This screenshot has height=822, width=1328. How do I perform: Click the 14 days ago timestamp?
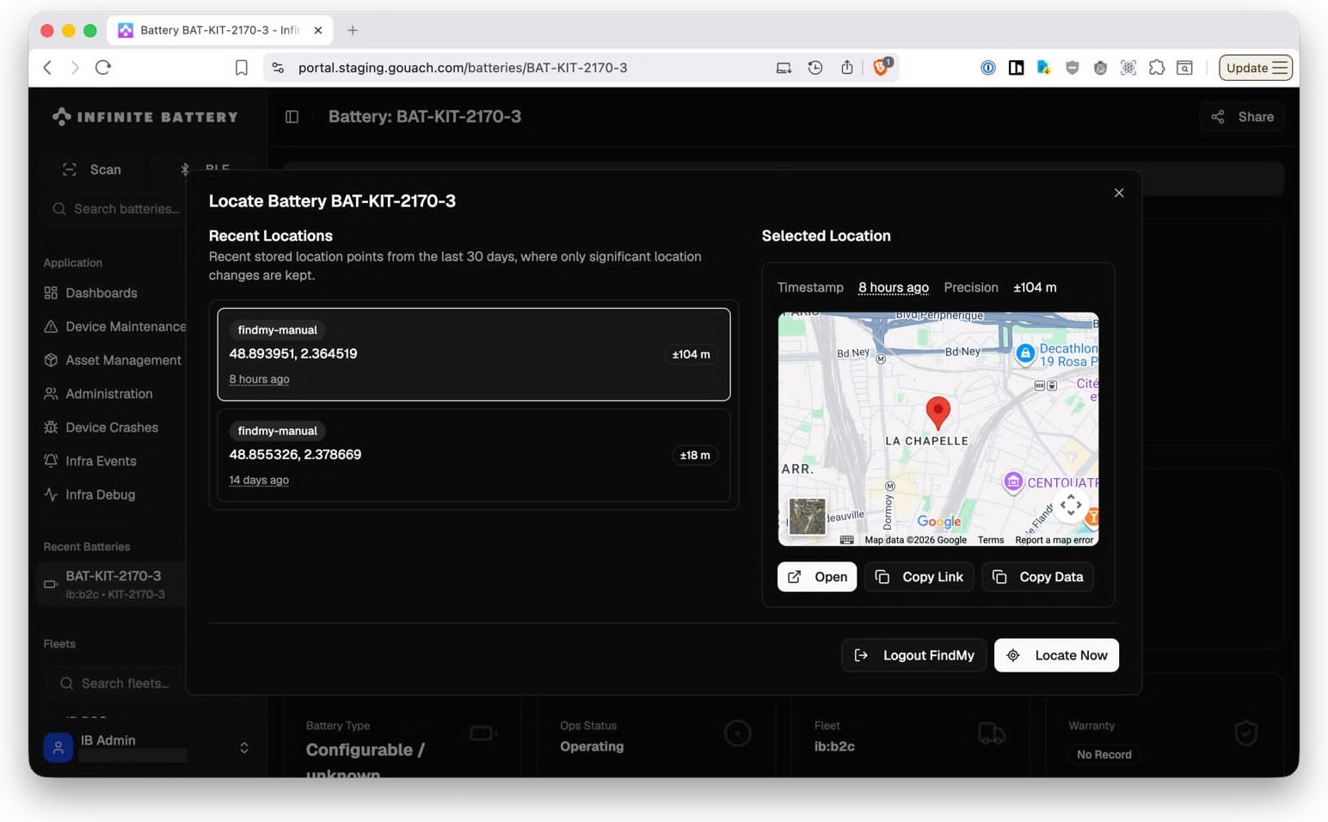pos(259,481)
